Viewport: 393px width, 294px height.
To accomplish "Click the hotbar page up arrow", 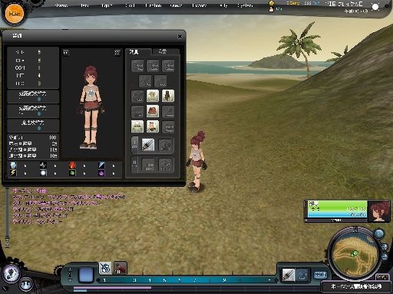I will click(70, 269).
